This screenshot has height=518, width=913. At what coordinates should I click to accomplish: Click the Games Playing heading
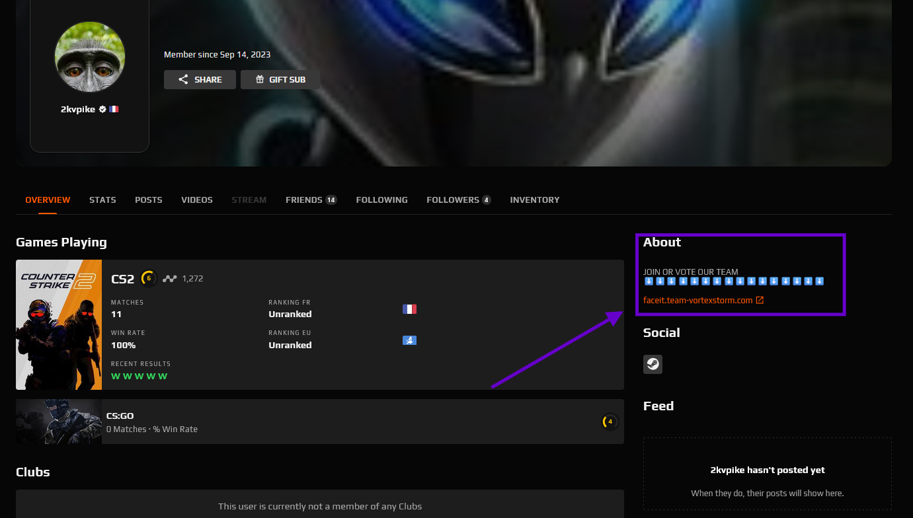[61, 242]
